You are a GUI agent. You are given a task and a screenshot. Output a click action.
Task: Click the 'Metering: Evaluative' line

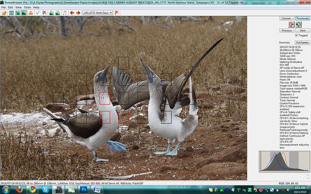[x=291, y=62]
